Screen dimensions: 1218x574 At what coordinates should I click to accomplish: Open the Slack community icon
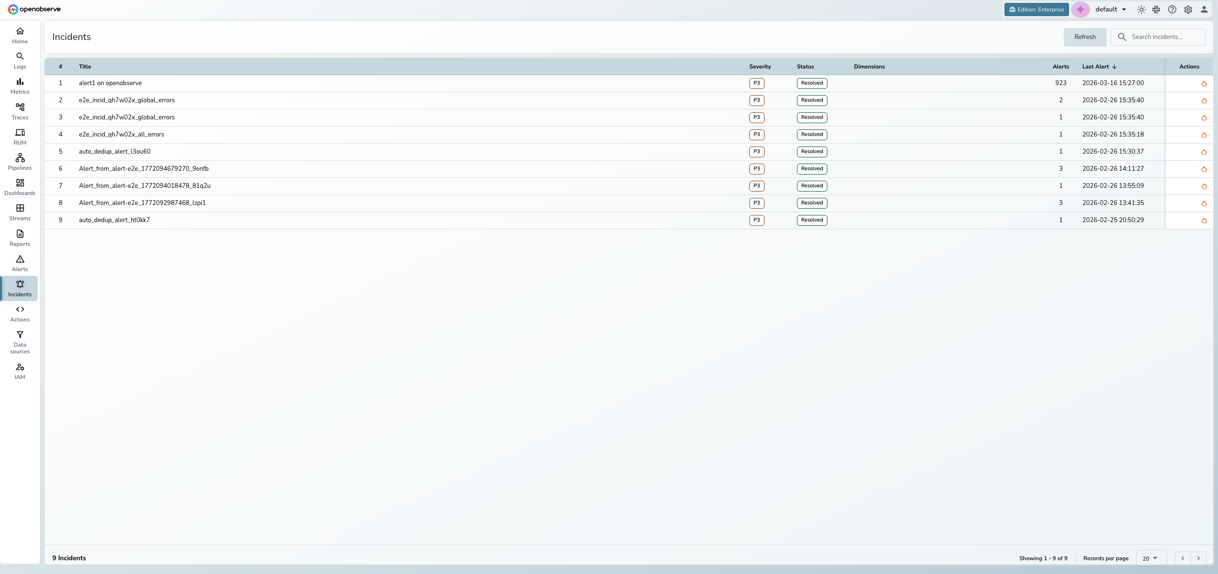(1156, 9)
